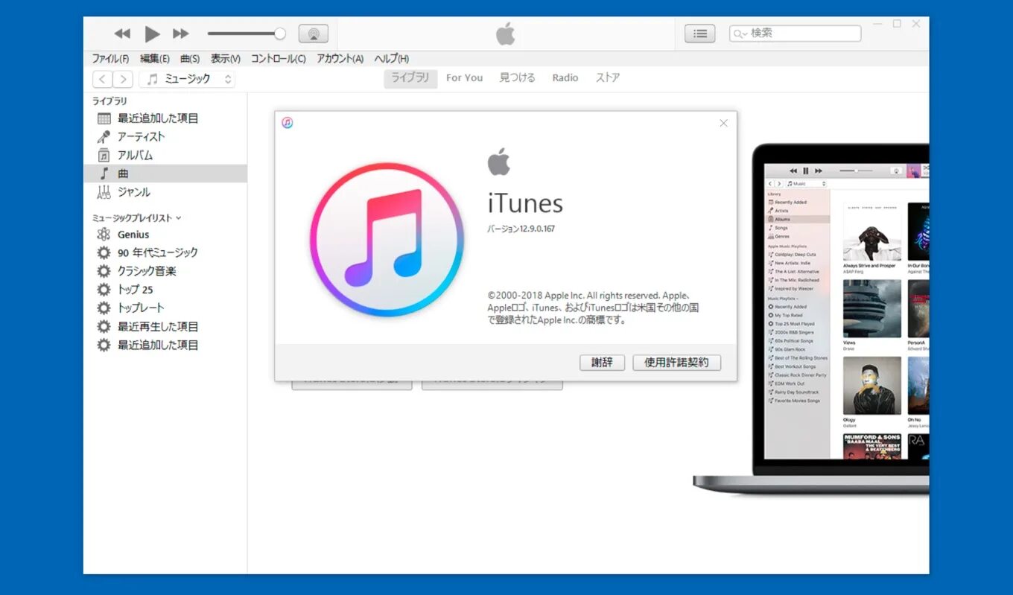Open the トップ 25 playlist
Viewport: 1013px width, 595px height.
click(165, 290)
